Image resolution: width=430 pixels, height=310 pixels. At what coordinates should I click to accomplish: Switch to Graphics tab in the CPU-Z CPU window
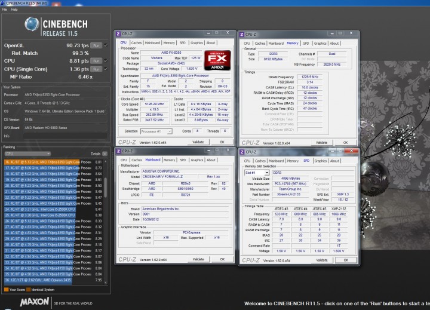(196, 43)
